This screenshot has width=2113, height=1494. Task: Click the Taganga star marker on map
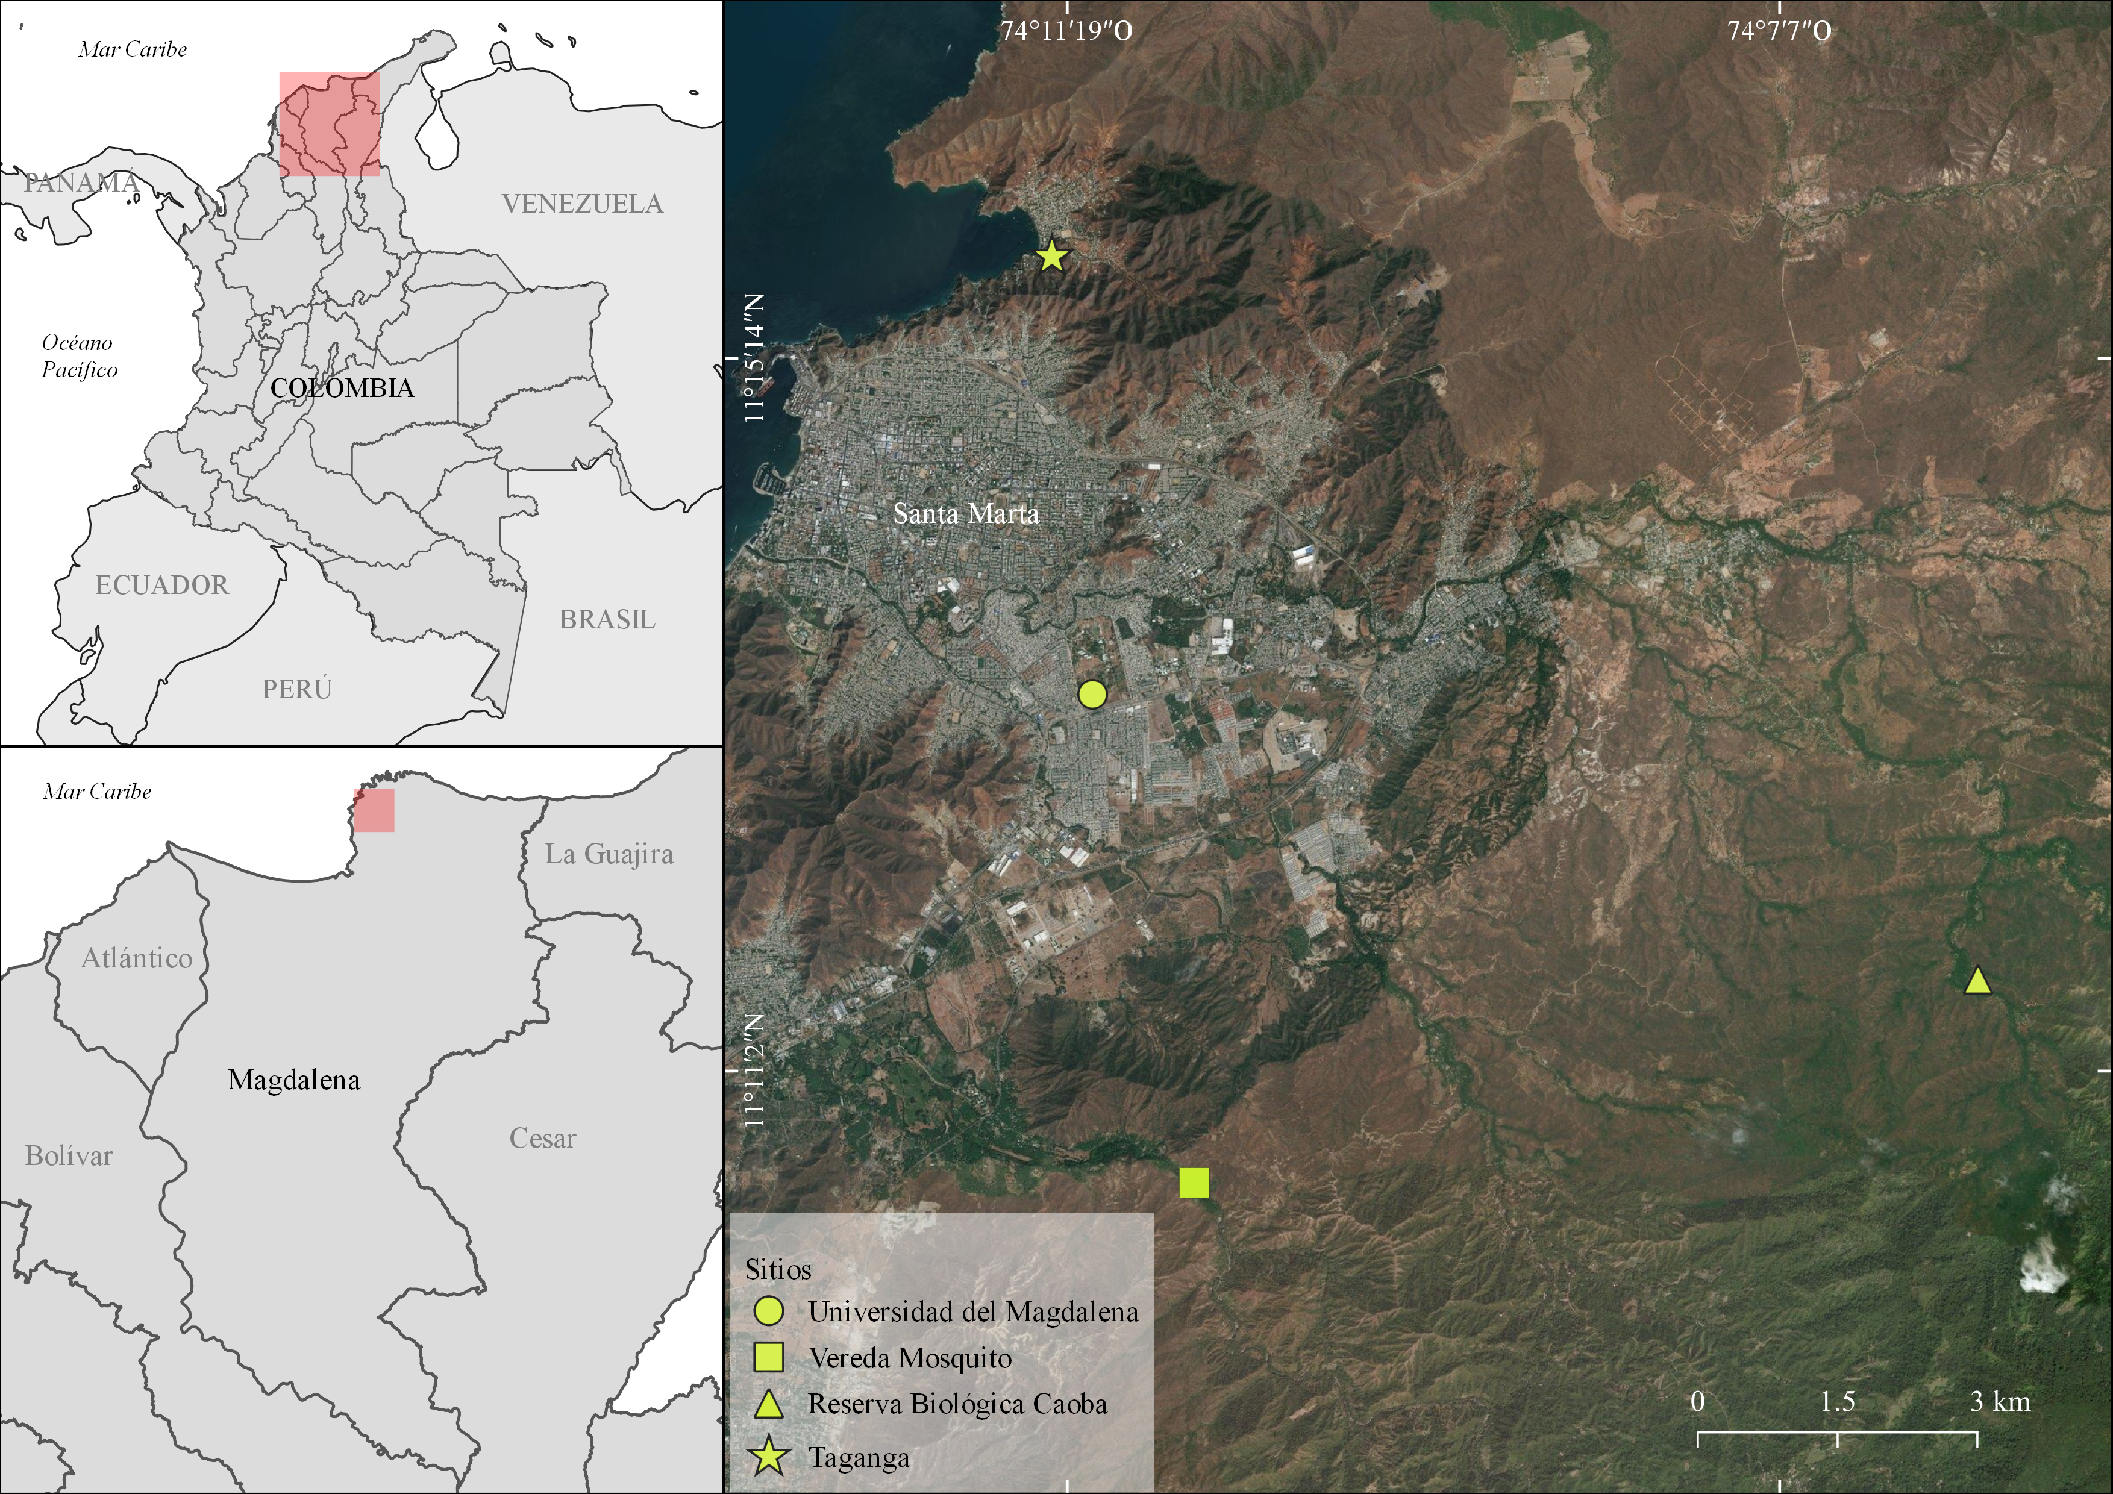tap(1051, 257)
